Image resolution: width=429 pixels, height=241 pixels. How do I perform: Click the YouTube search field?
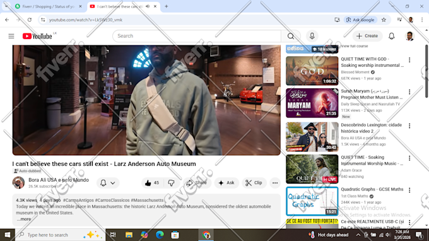point(197,36)
